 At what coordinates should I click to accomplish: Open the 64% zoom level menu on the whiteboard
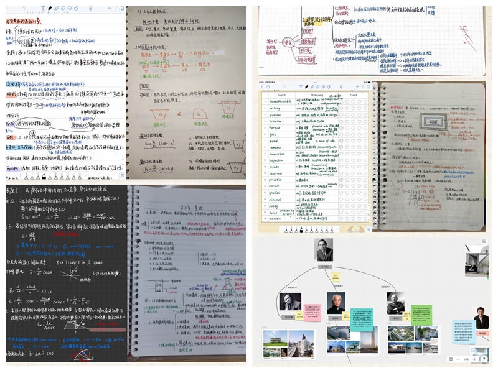466,359
